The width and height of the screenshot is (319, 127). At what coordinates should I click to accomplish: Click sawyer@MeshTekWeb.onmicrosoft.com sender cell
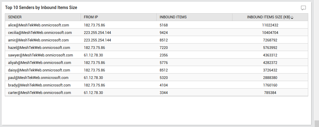[40, 55]
